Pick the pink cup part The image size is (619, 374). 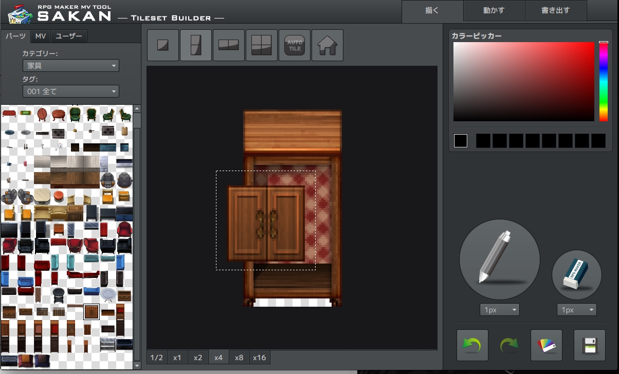25,164
